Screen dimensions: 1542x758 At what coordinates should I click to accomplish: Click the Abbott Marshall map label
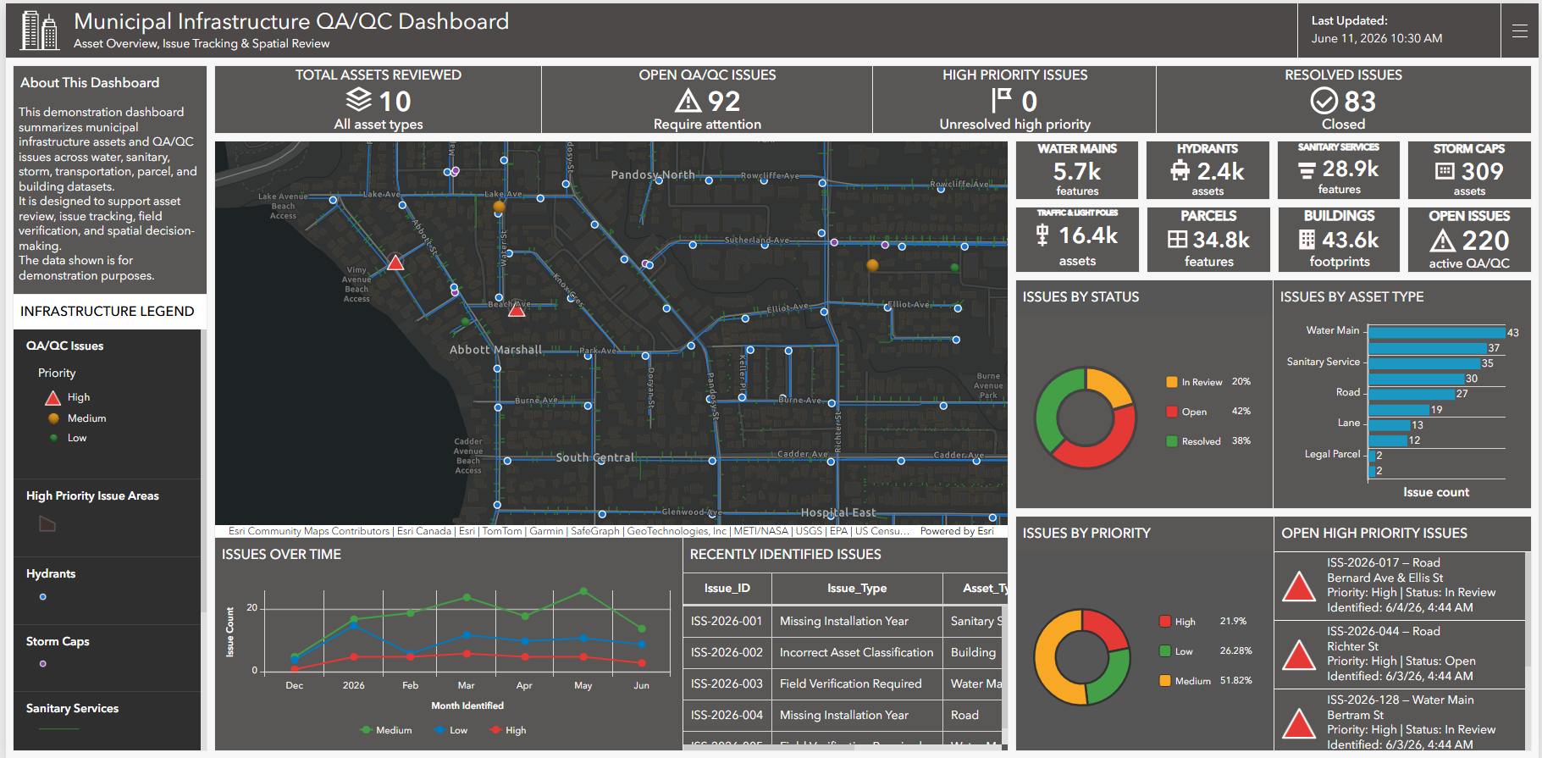[495, 350]
